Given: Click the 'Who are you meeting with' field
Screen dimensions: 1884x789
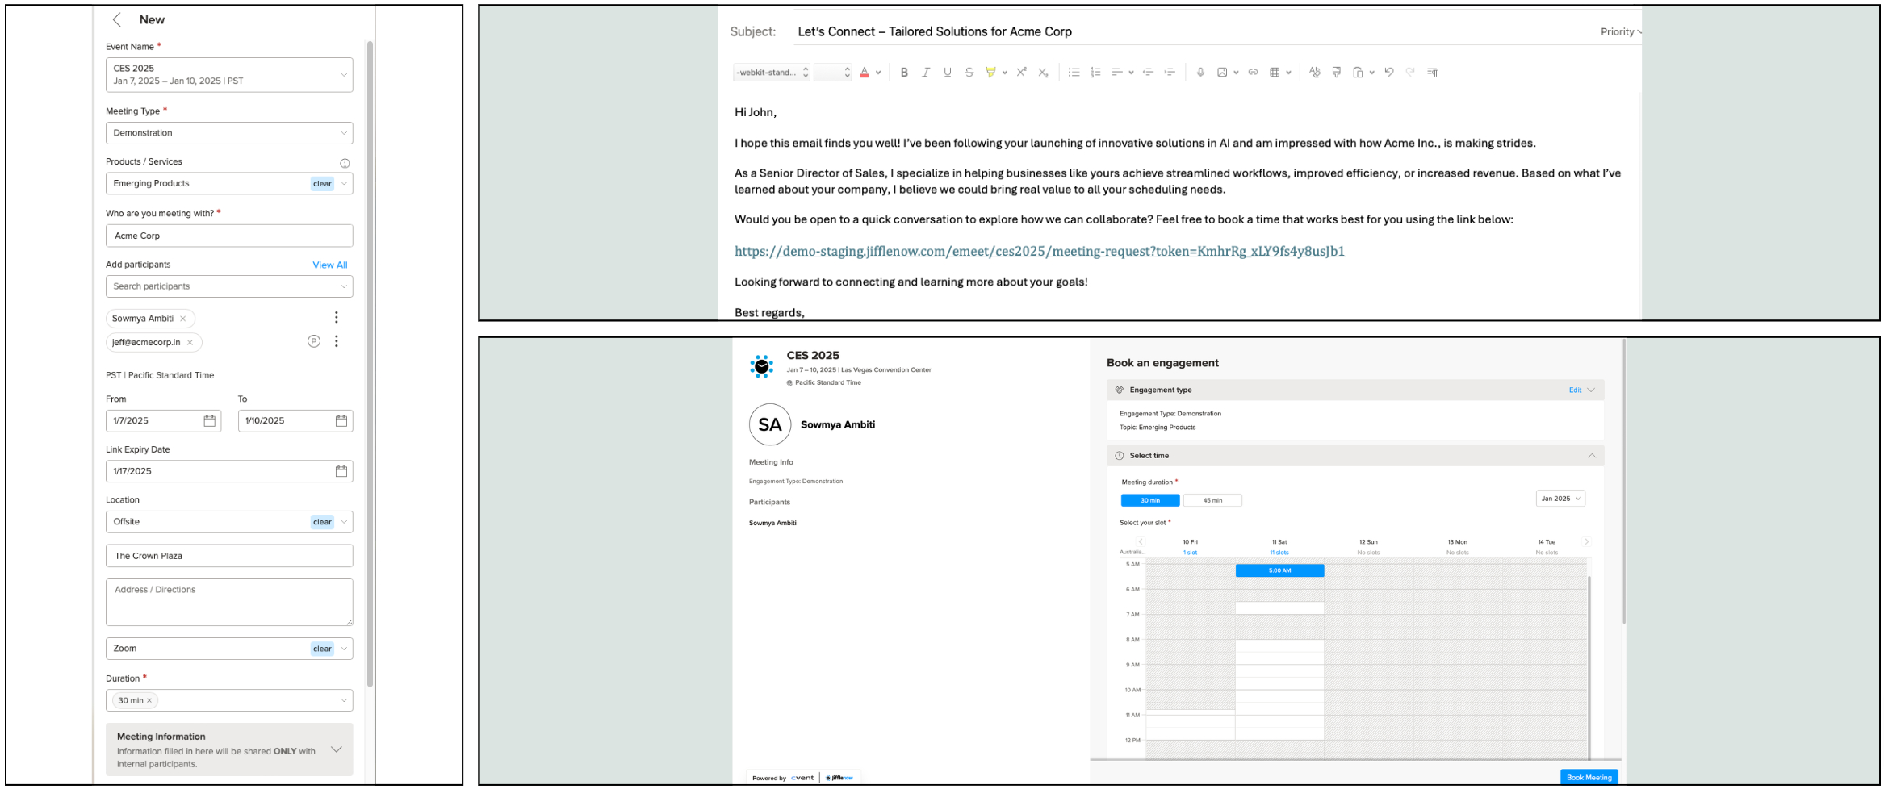Looking at the screenshot, I should coord(229,236).
